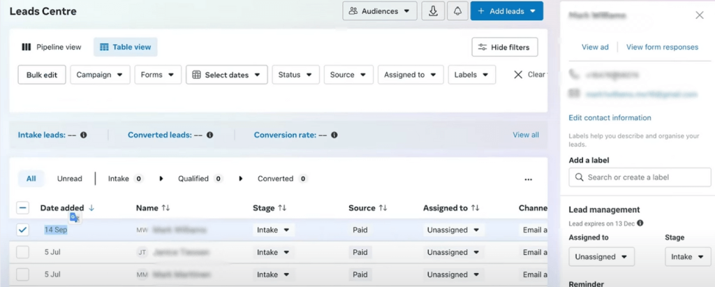
Task: Sort the Name column
Action: pyautogui.click(x=165, y=208)
